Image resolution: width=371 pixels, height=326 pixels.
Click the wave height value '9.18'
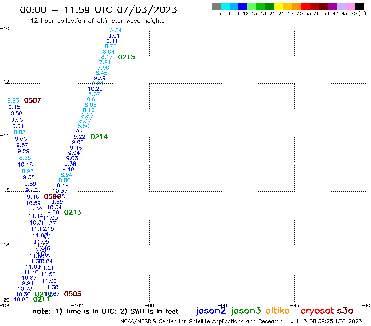click(x=68, y=170)
